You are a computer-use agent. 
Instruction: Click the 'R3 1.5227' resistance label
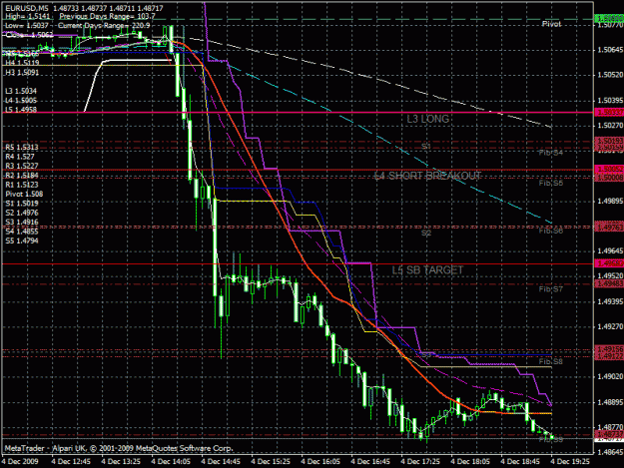click(x=22, y=166)
